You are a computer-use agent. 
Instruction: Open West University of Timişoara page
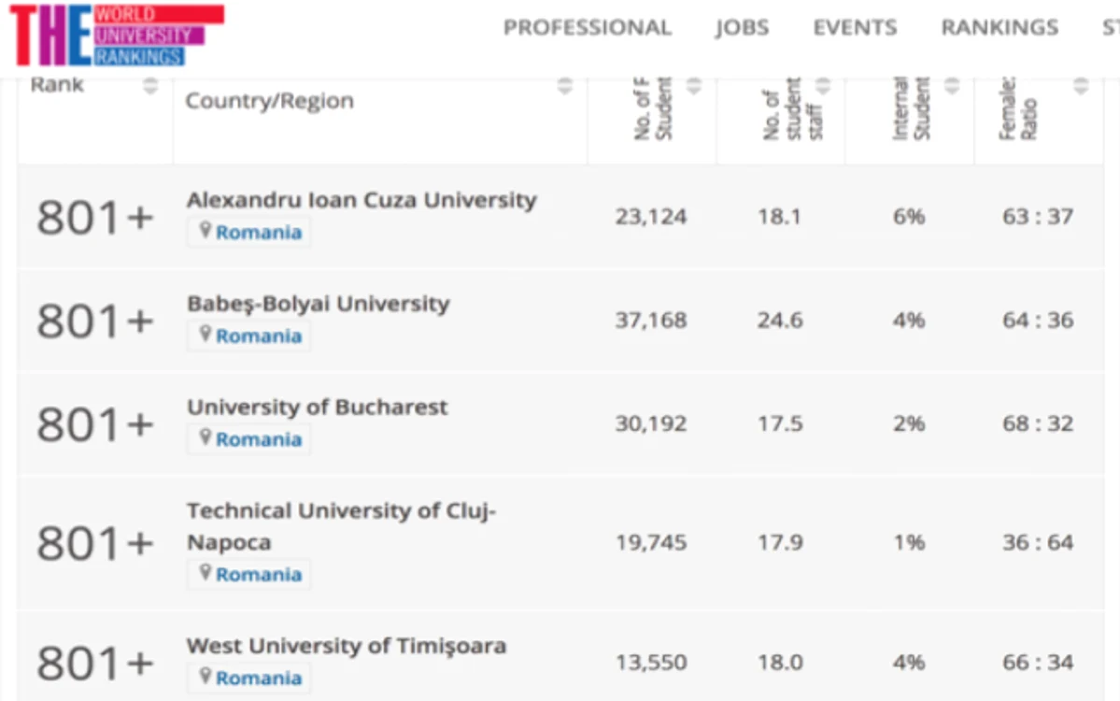coord(347,646)
